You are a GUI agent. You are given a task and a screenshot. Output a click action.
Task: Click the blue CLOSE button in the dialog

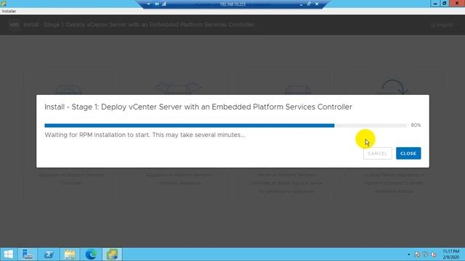coord(408,153)
